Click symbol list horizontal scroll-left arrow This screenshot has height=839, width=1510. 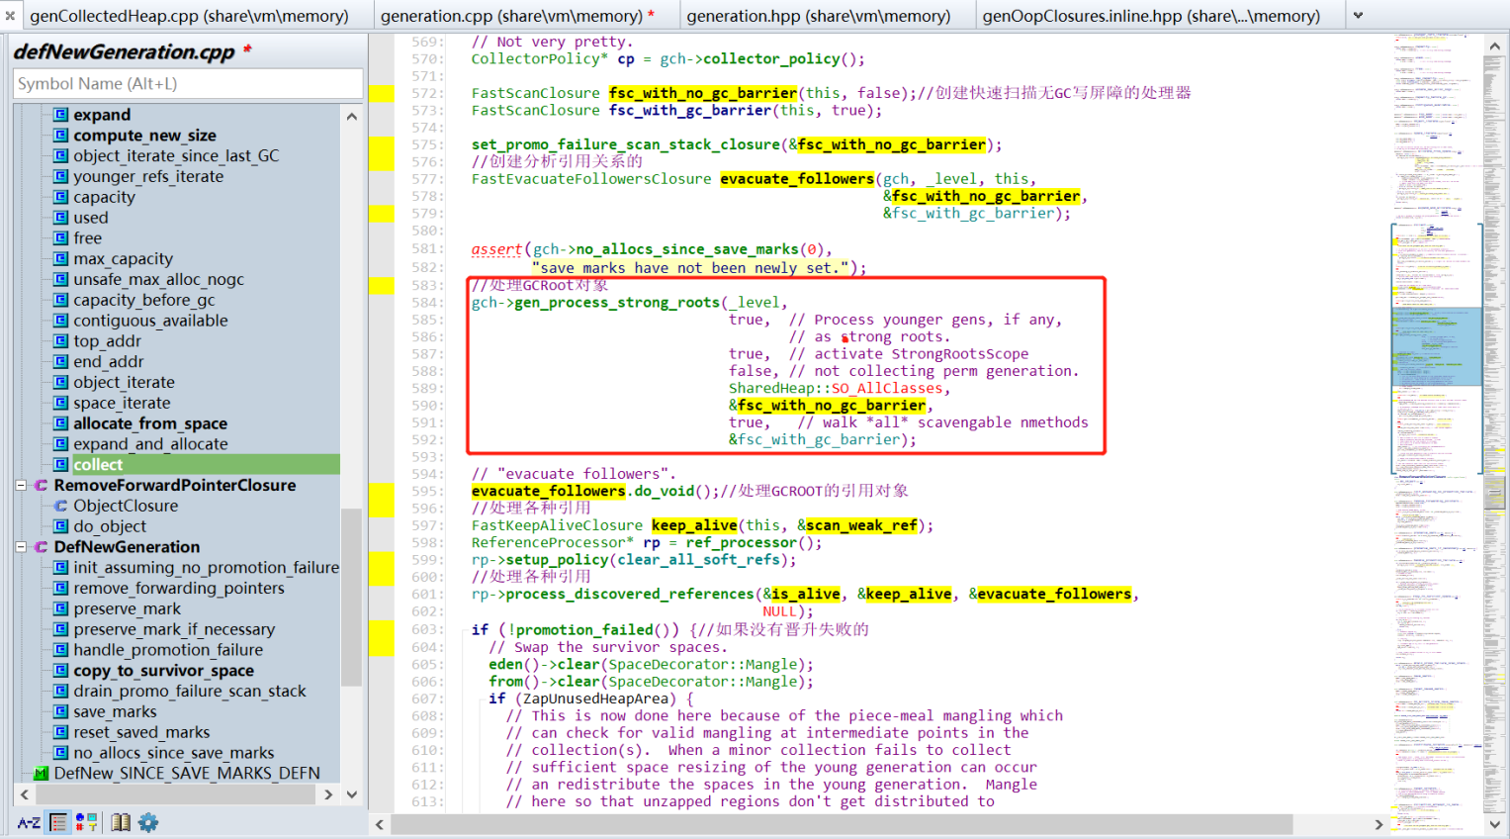pyautogui.click(x=24, y=793)
